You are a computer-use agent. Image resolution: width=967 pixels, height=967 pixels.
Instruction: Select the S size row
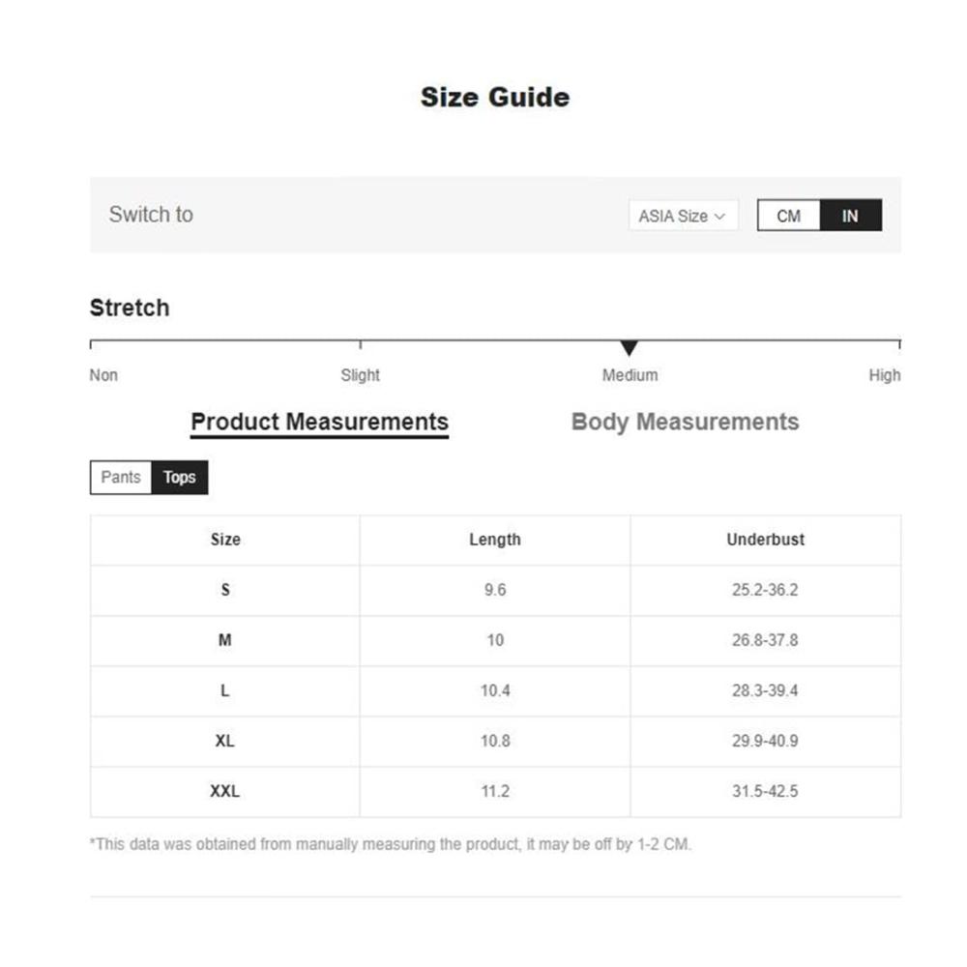coord(495,590)
